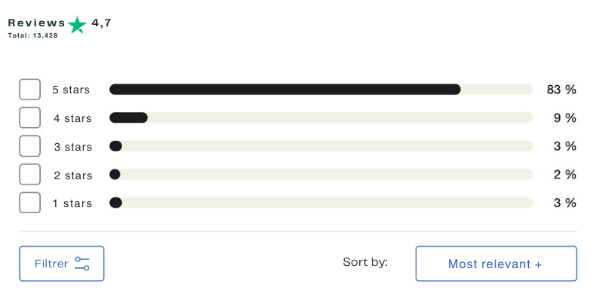Open the Most relevant sort dropdown
Viewport: 590px width, 299px height.
tap(496, 264)
